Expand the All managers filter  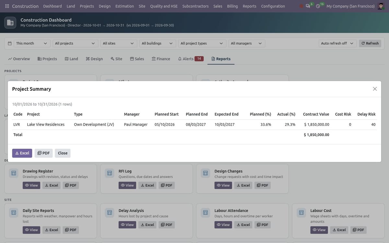coord(247,43)
